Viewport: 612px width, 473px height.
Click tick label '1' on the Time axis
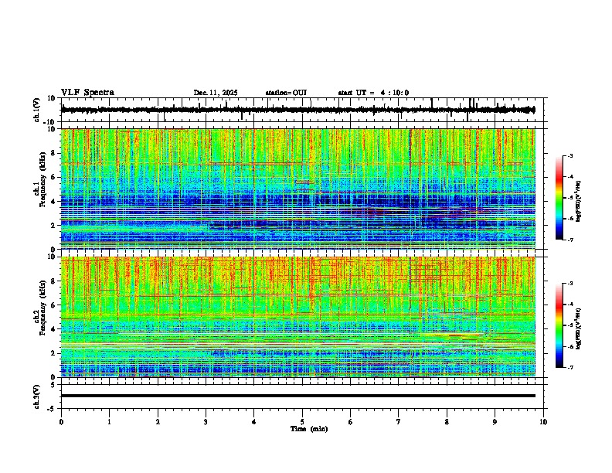(109, 421)
